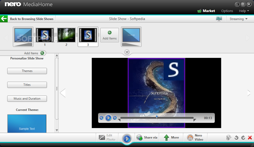
Task: Open Nero Video icon
Action: [190, 138]
